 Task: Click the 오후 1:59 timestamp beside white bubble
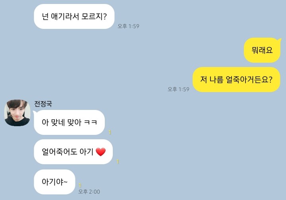point(128,26)
